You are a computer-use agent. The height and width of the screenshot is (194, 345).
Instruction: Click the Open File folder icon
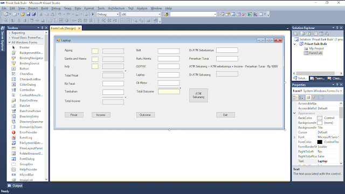[x=23, y=15]
